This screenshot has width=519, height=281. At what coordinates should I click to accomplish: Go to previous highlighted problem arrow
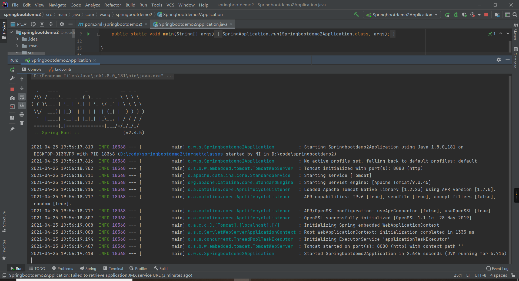point(501,33)
